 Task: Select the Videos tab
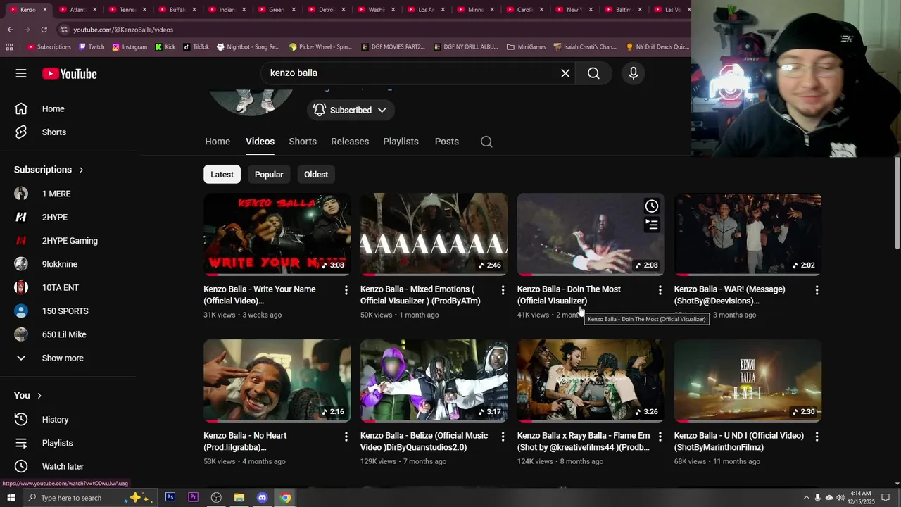tap(260, 142)
